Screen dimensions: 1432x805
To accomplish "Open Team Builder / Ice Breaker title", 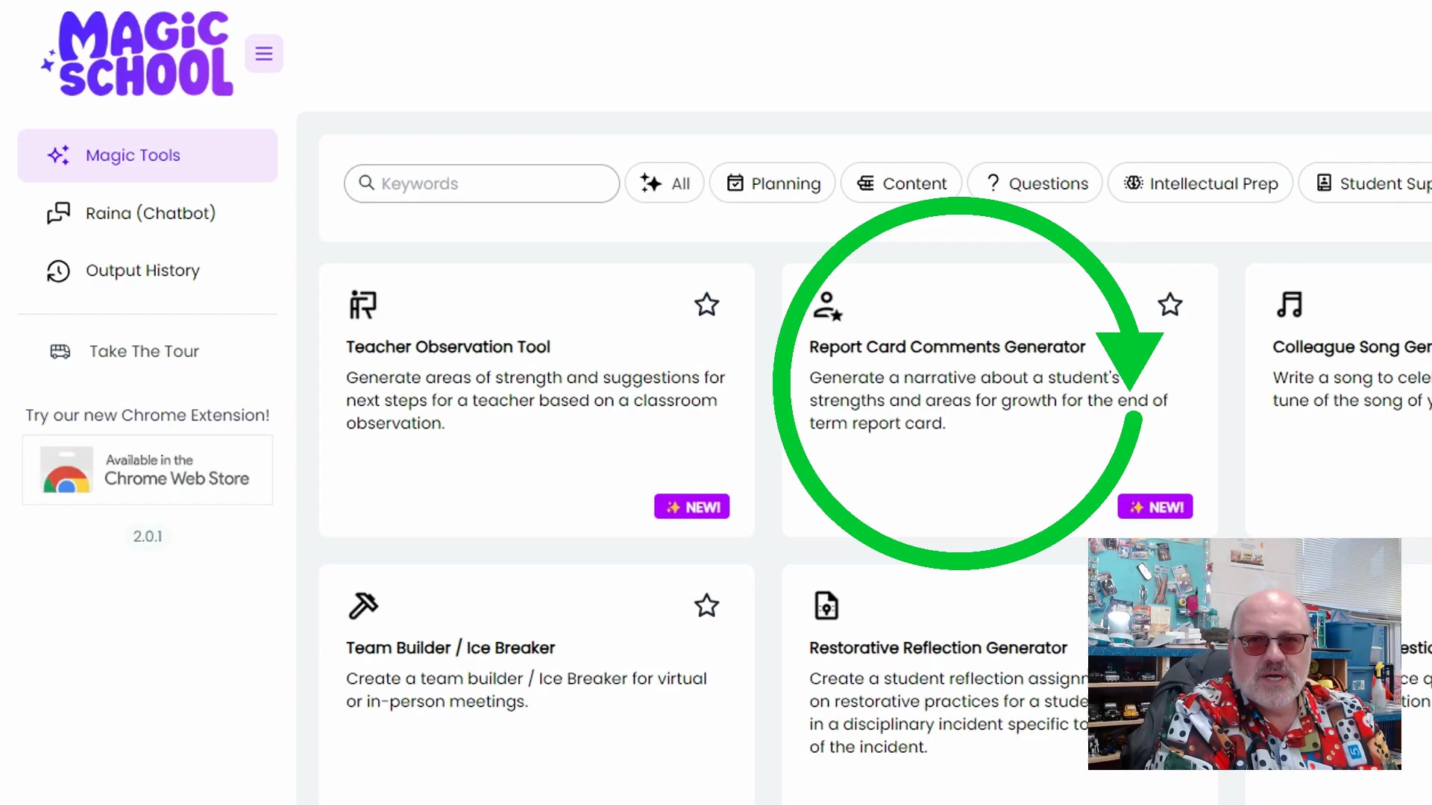I will click(450, 648).
